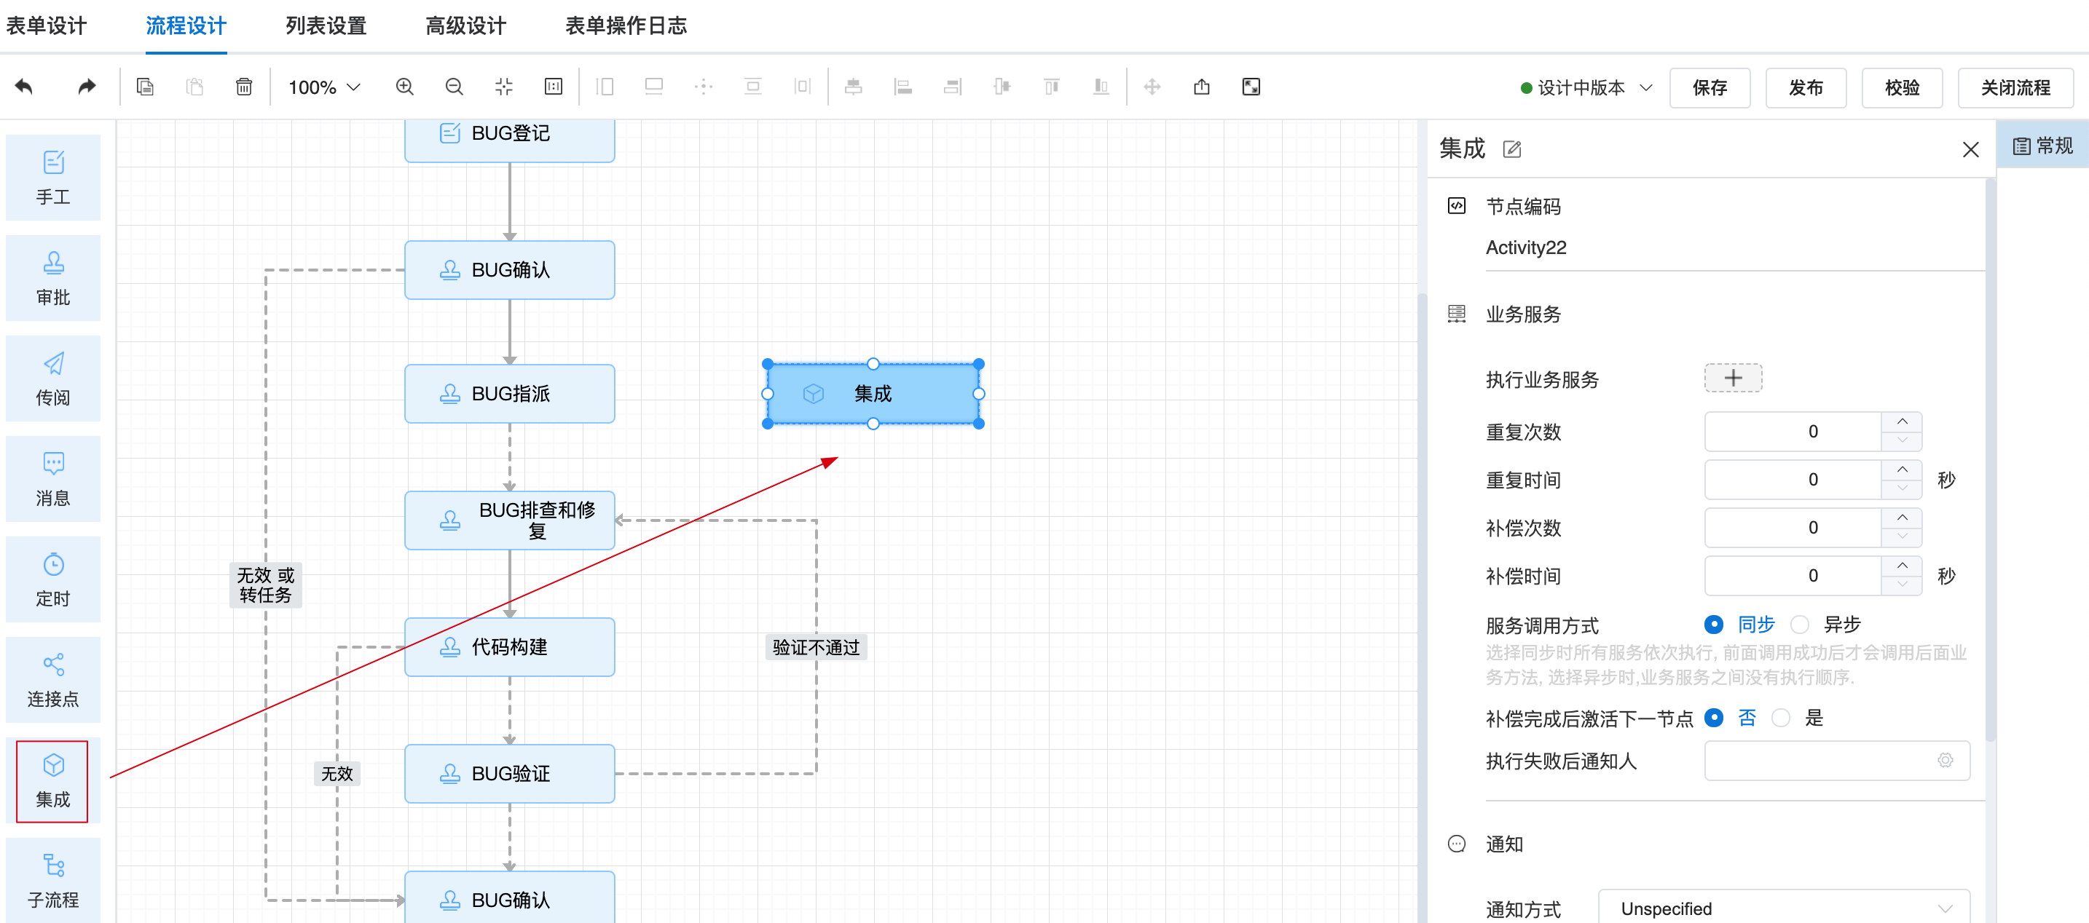
Task: Select the 连接点 connector node tool
Action: [x=52, y=680]
